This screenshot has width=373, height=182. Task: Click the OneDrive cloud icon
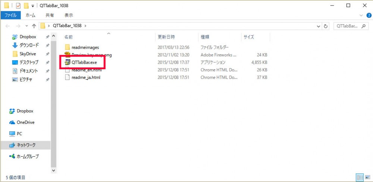point(12,122)
